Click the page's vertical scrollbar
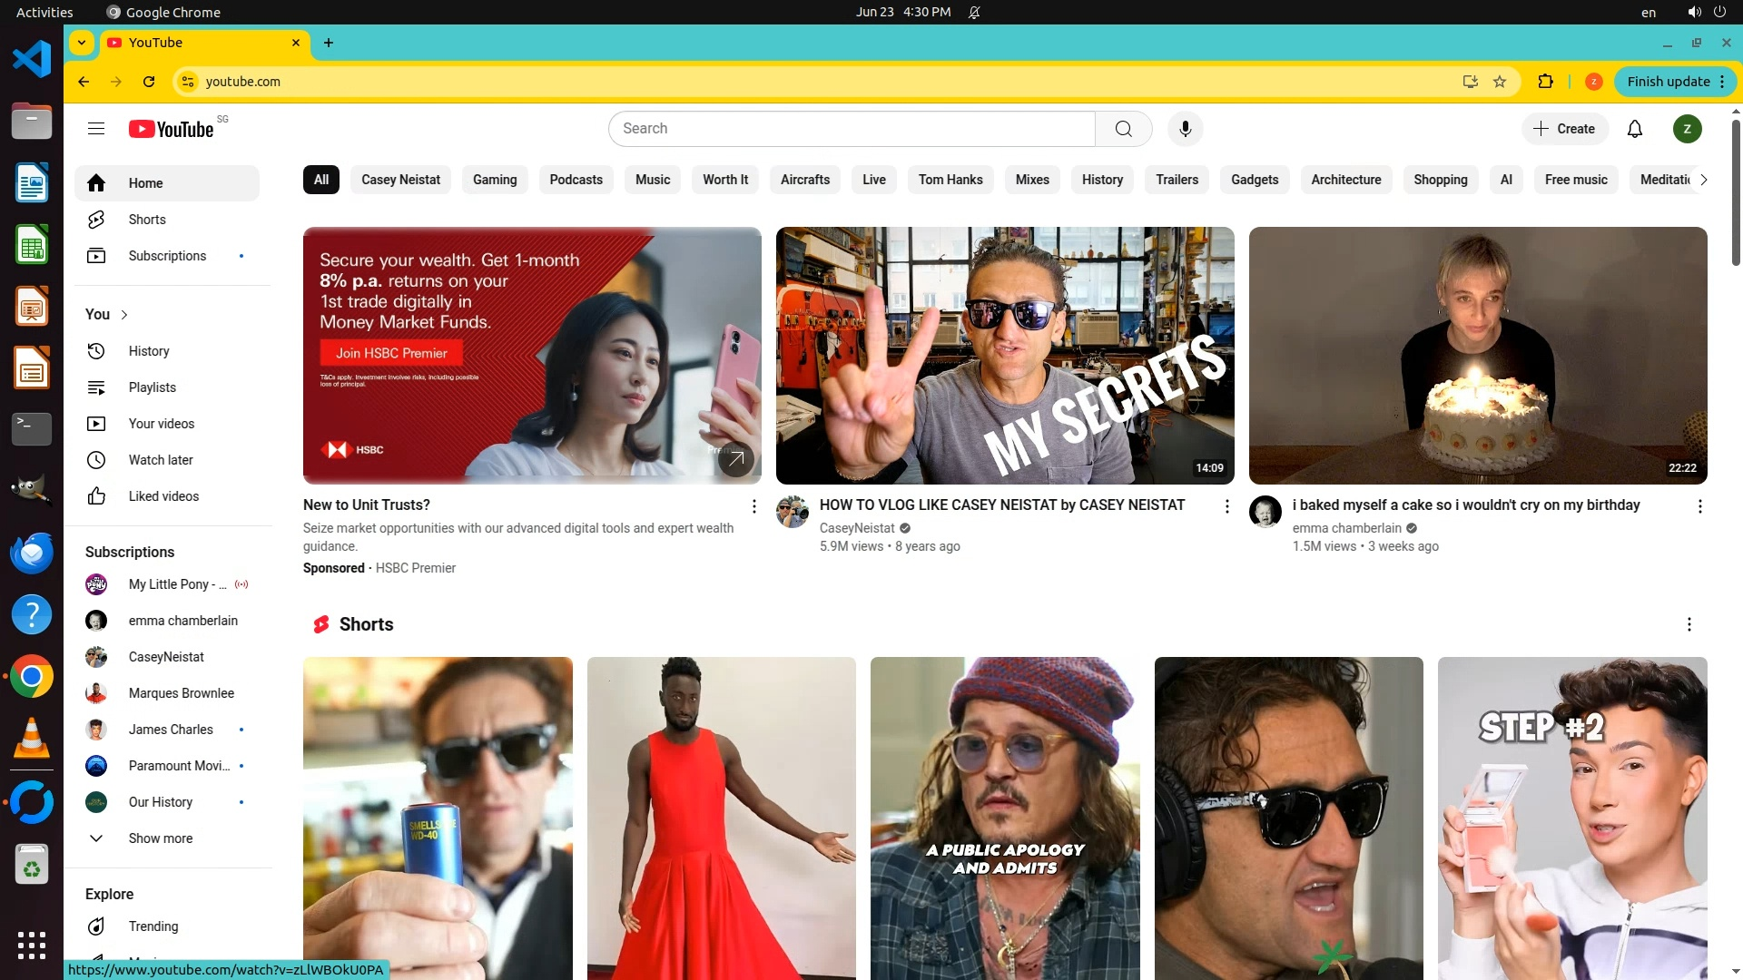1743x980 pixels. 1736,191
